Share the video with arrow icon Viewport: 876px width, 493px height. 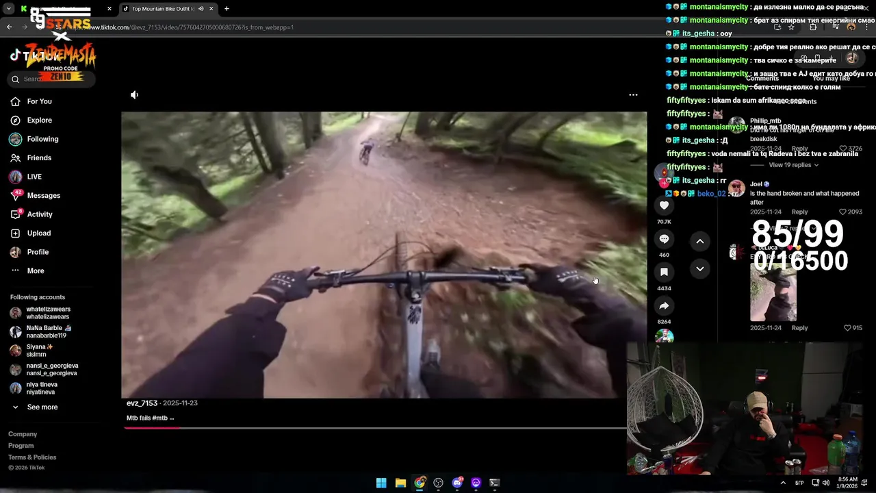tap(664, 305)
